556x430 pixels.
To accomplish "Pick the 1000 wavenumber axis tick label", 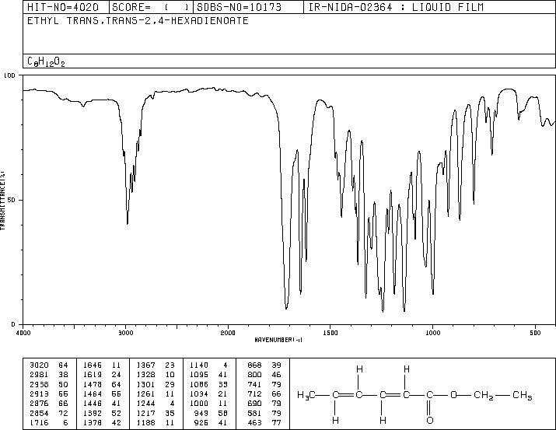I will pos(432,332).
